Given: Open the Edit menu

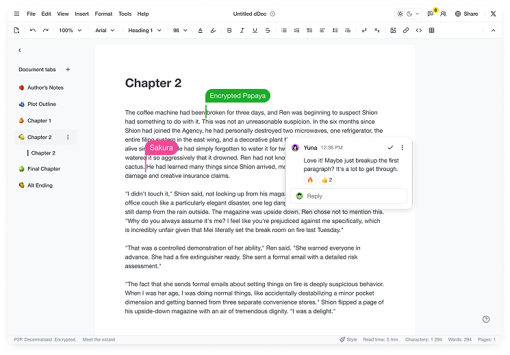Looking at the screenshot, I should click(46, 14).
